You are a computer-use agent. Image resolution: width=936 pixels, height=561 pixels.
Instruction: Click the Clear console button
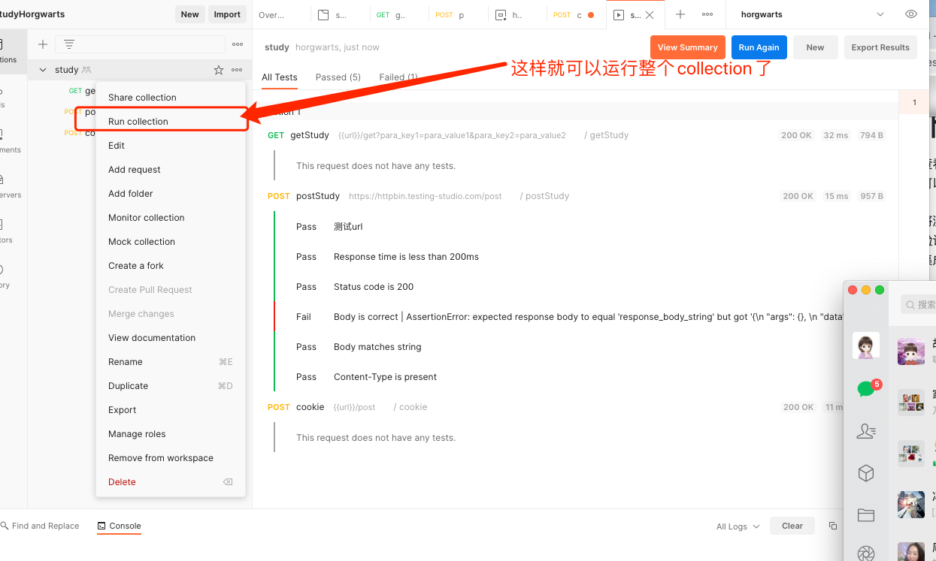tap(792, 526)
